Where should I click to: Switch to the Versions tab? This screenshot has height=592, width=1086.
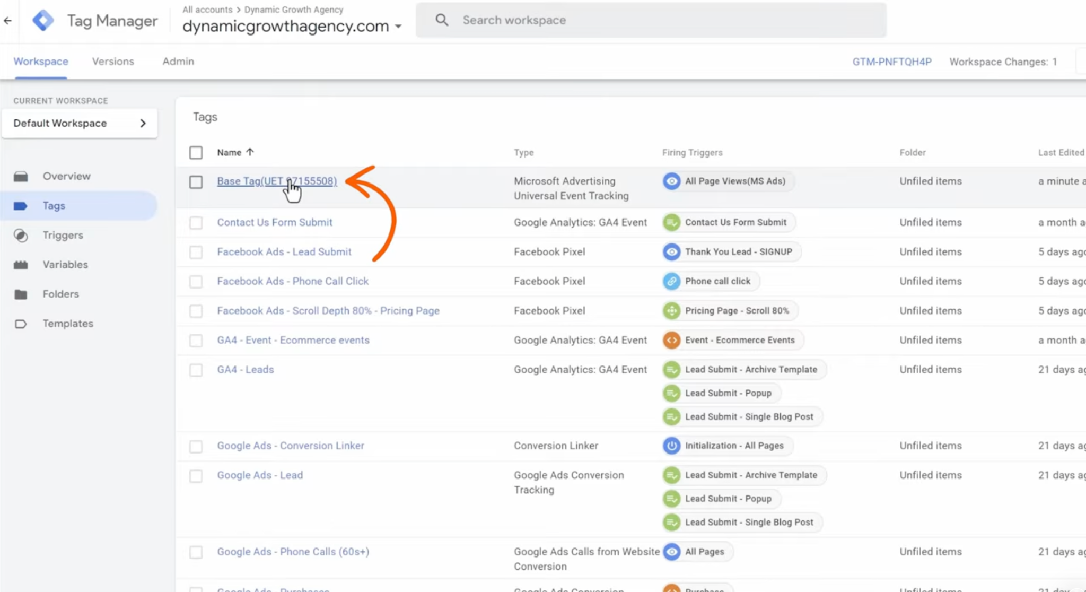(113, 62)
